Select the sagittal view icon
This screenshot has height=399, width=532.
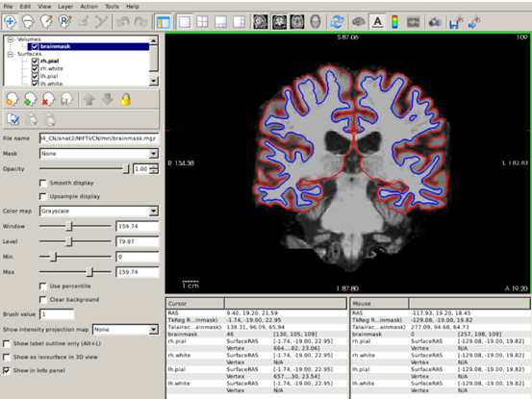coord(261,22)
